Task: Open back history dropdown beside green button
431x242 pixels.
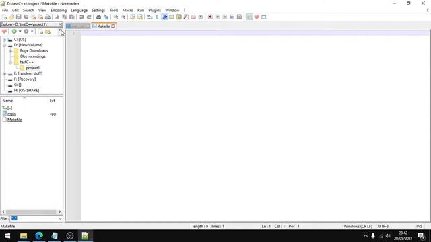Action: click(x=20, y=32)
